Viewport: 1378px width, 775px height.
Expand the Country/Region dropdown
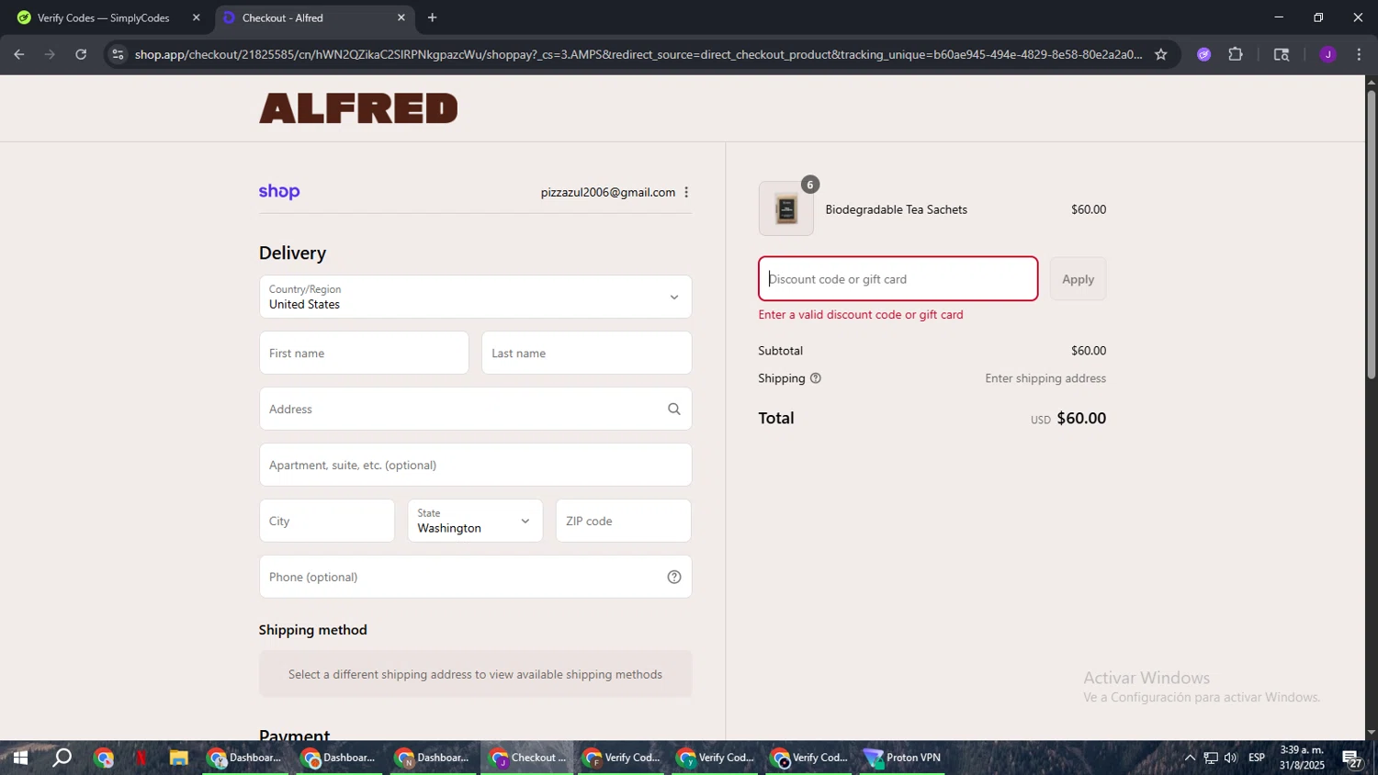pos(475,297)
